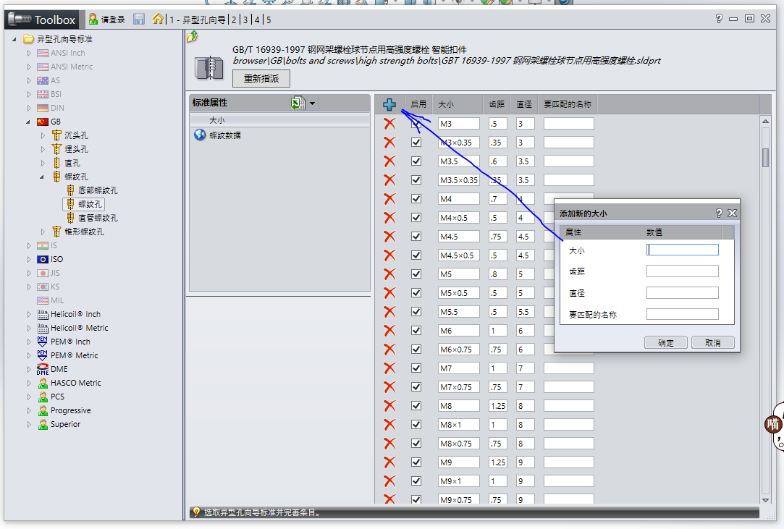Click the 请登录 login link
Screen dimensions: 784x529
tap(112, 20)
